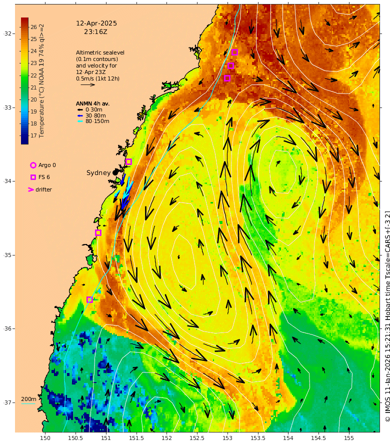The width and height of the screenshot is (390, 445).
Task: Click the 'Argo 0' legend label
Action: [47, 165]
